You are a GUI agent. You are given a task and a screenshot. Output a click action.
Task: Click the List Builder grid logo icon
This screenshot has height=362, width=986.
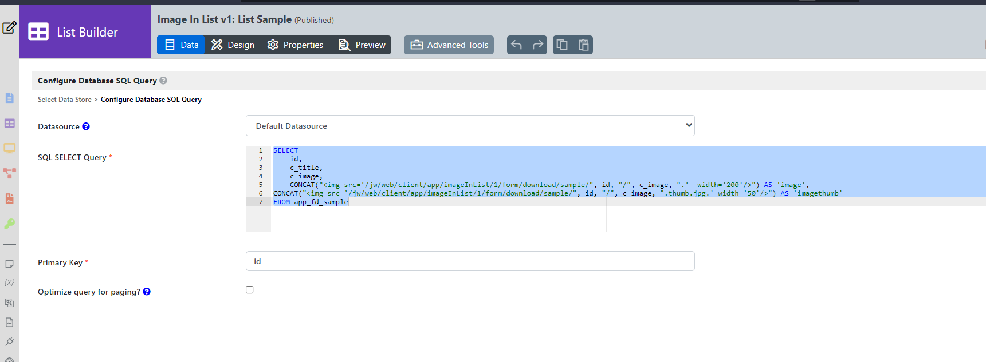(x=38, y=32)
